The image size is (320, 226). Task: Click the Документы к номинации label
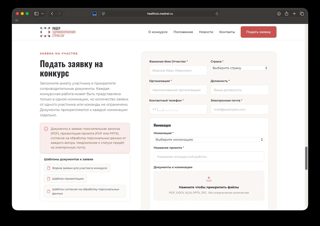173,167
